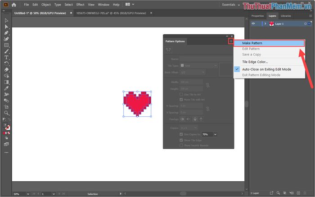Pick the Zoom magnifier tool
This screenshot has height=197, width=315.
point(6,113)
